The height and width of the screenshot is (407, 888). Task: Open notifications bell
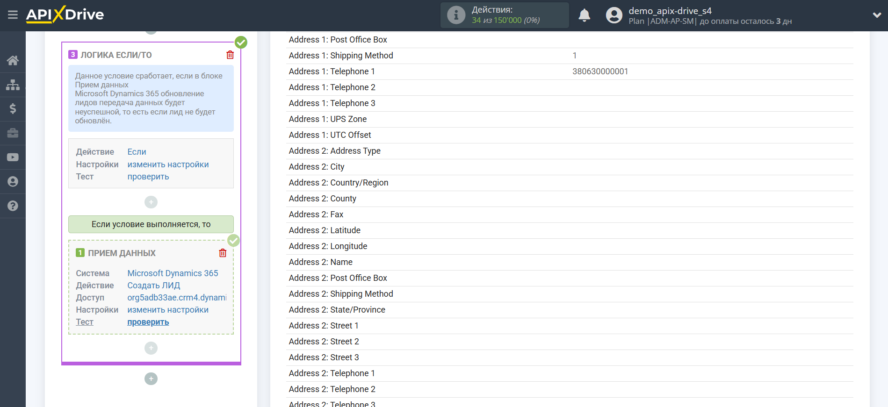click(x=584, y=15)
